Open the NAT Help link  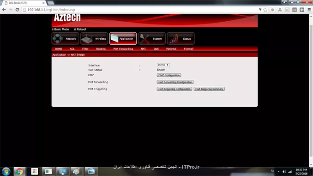tap(81, 55)
